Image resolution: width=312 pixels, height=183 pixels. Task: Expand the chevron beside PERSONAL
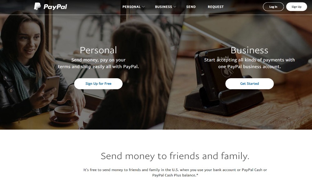(x=143, y=7)
